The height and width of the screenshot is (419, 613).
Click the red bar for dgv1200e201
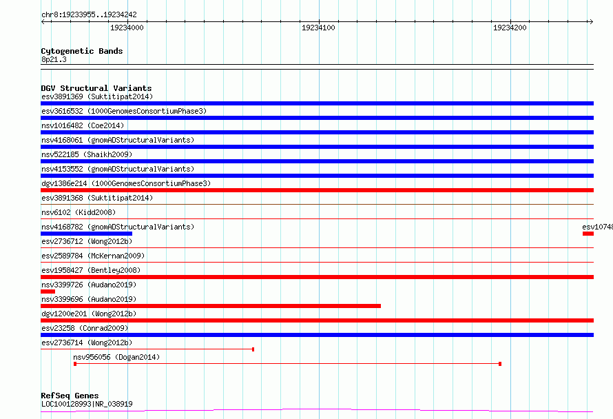[317, 320]
